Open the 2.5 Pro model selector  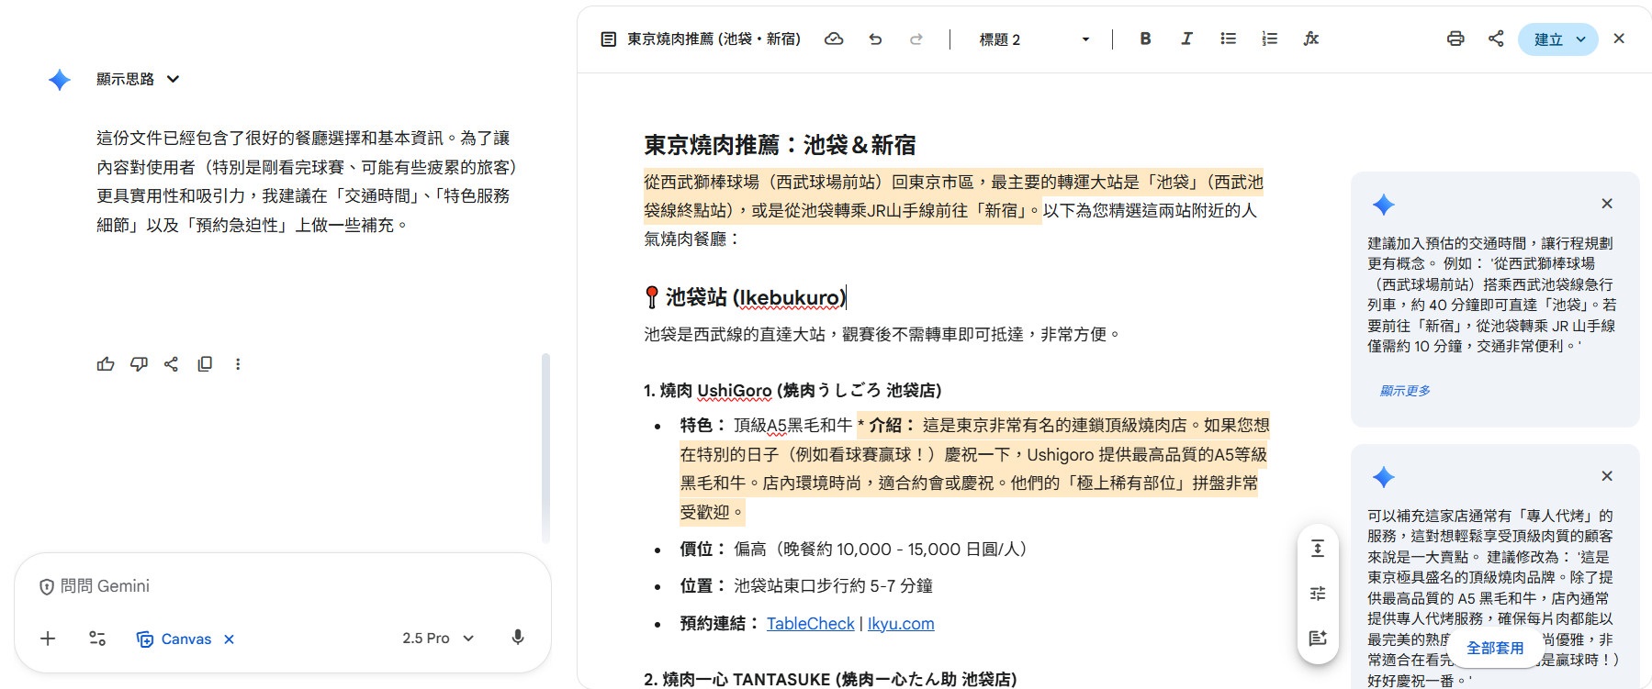438,639
